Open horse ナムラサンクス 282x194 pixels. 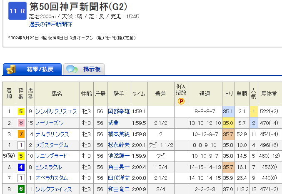[x=52, y=134]
